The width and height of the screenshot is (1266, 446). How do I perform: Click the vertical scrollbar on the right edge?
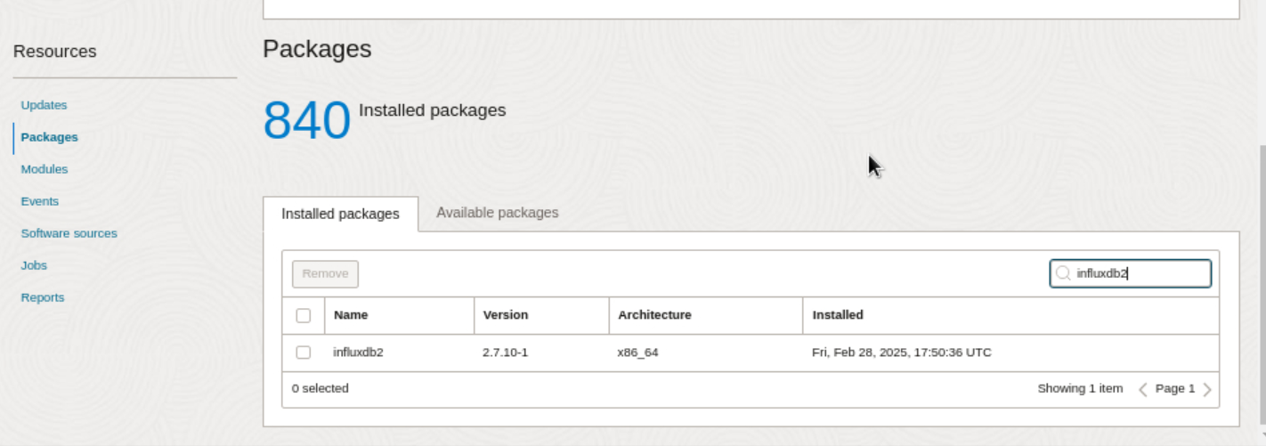pos(1262,285)
